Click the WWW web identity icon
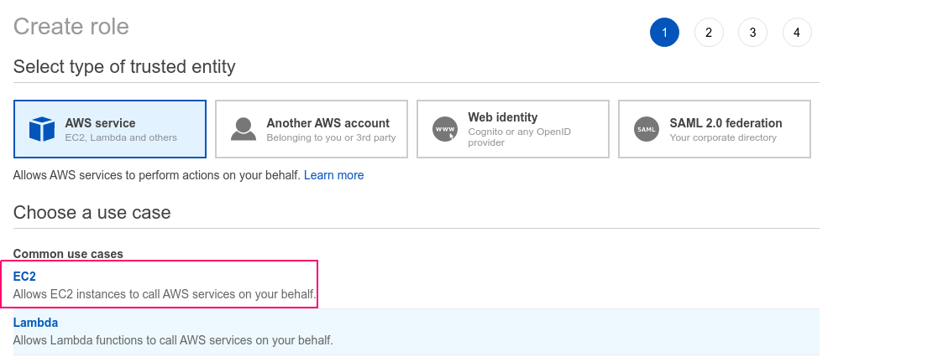This screenshot has width=943, height=357. (x=445, y=129)
